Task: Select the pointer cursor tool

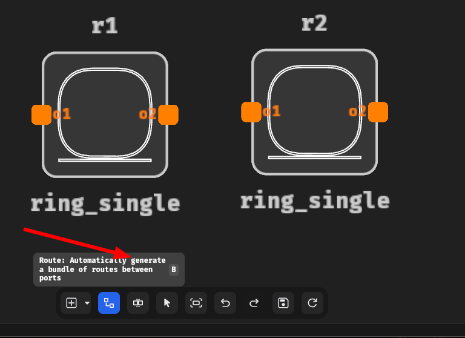Action: (167, 303)
